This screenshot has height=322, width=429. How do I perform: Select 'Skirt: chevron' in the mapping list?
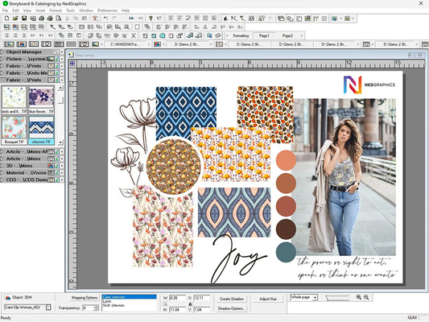[x=113, y=305]
